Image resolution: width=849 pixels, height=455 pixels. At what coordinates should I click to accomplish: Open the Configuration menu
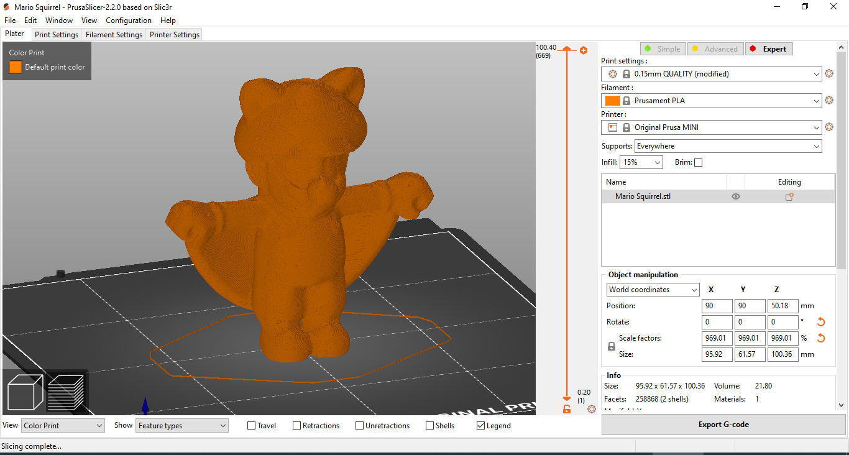pos(129,21)
